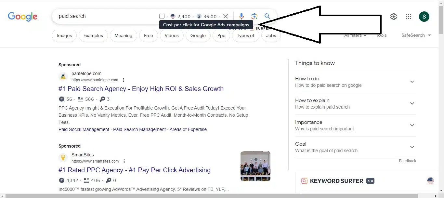Click the Keyword Surfer logo icon

pos(304,181)
